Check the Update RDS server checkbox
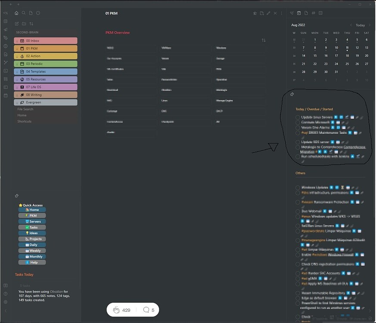The height and width of the screenshot is (323, 376). [x=297, y=141]
